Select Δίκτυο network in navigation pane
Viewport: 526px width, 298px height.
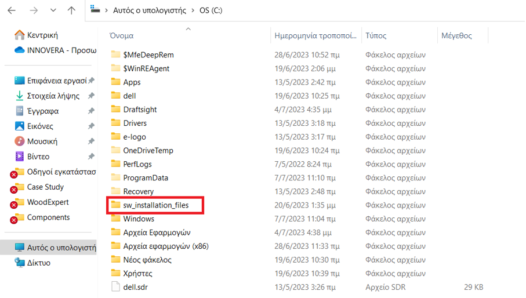(38, 263)
